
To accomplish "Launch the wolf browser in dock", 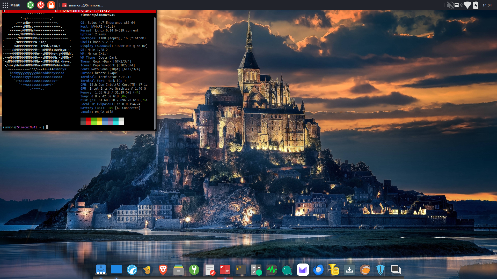I will coord(132,270).
